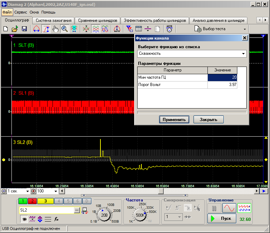Viewport: 270px width, 233px height.
Task: Open the Файл menu
Action: (x=7, y=12)
